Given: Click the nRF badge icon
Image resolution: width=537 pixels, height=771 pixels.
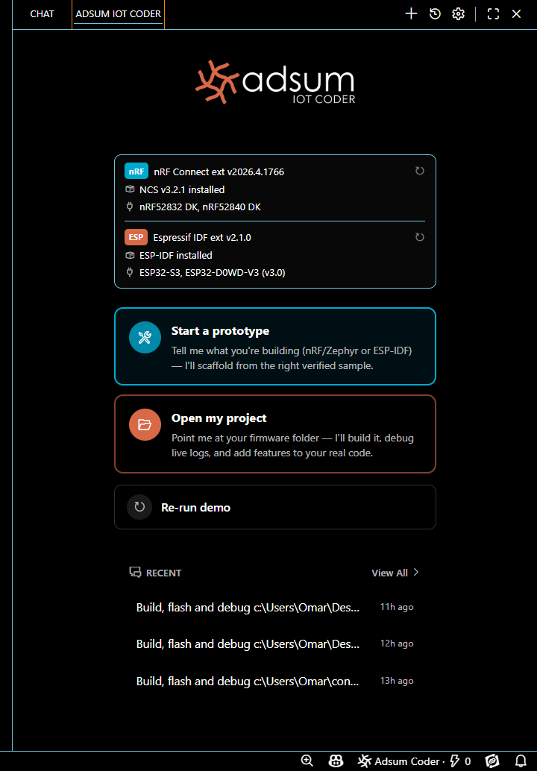Looking at the screenshot, I should point(136,171).
